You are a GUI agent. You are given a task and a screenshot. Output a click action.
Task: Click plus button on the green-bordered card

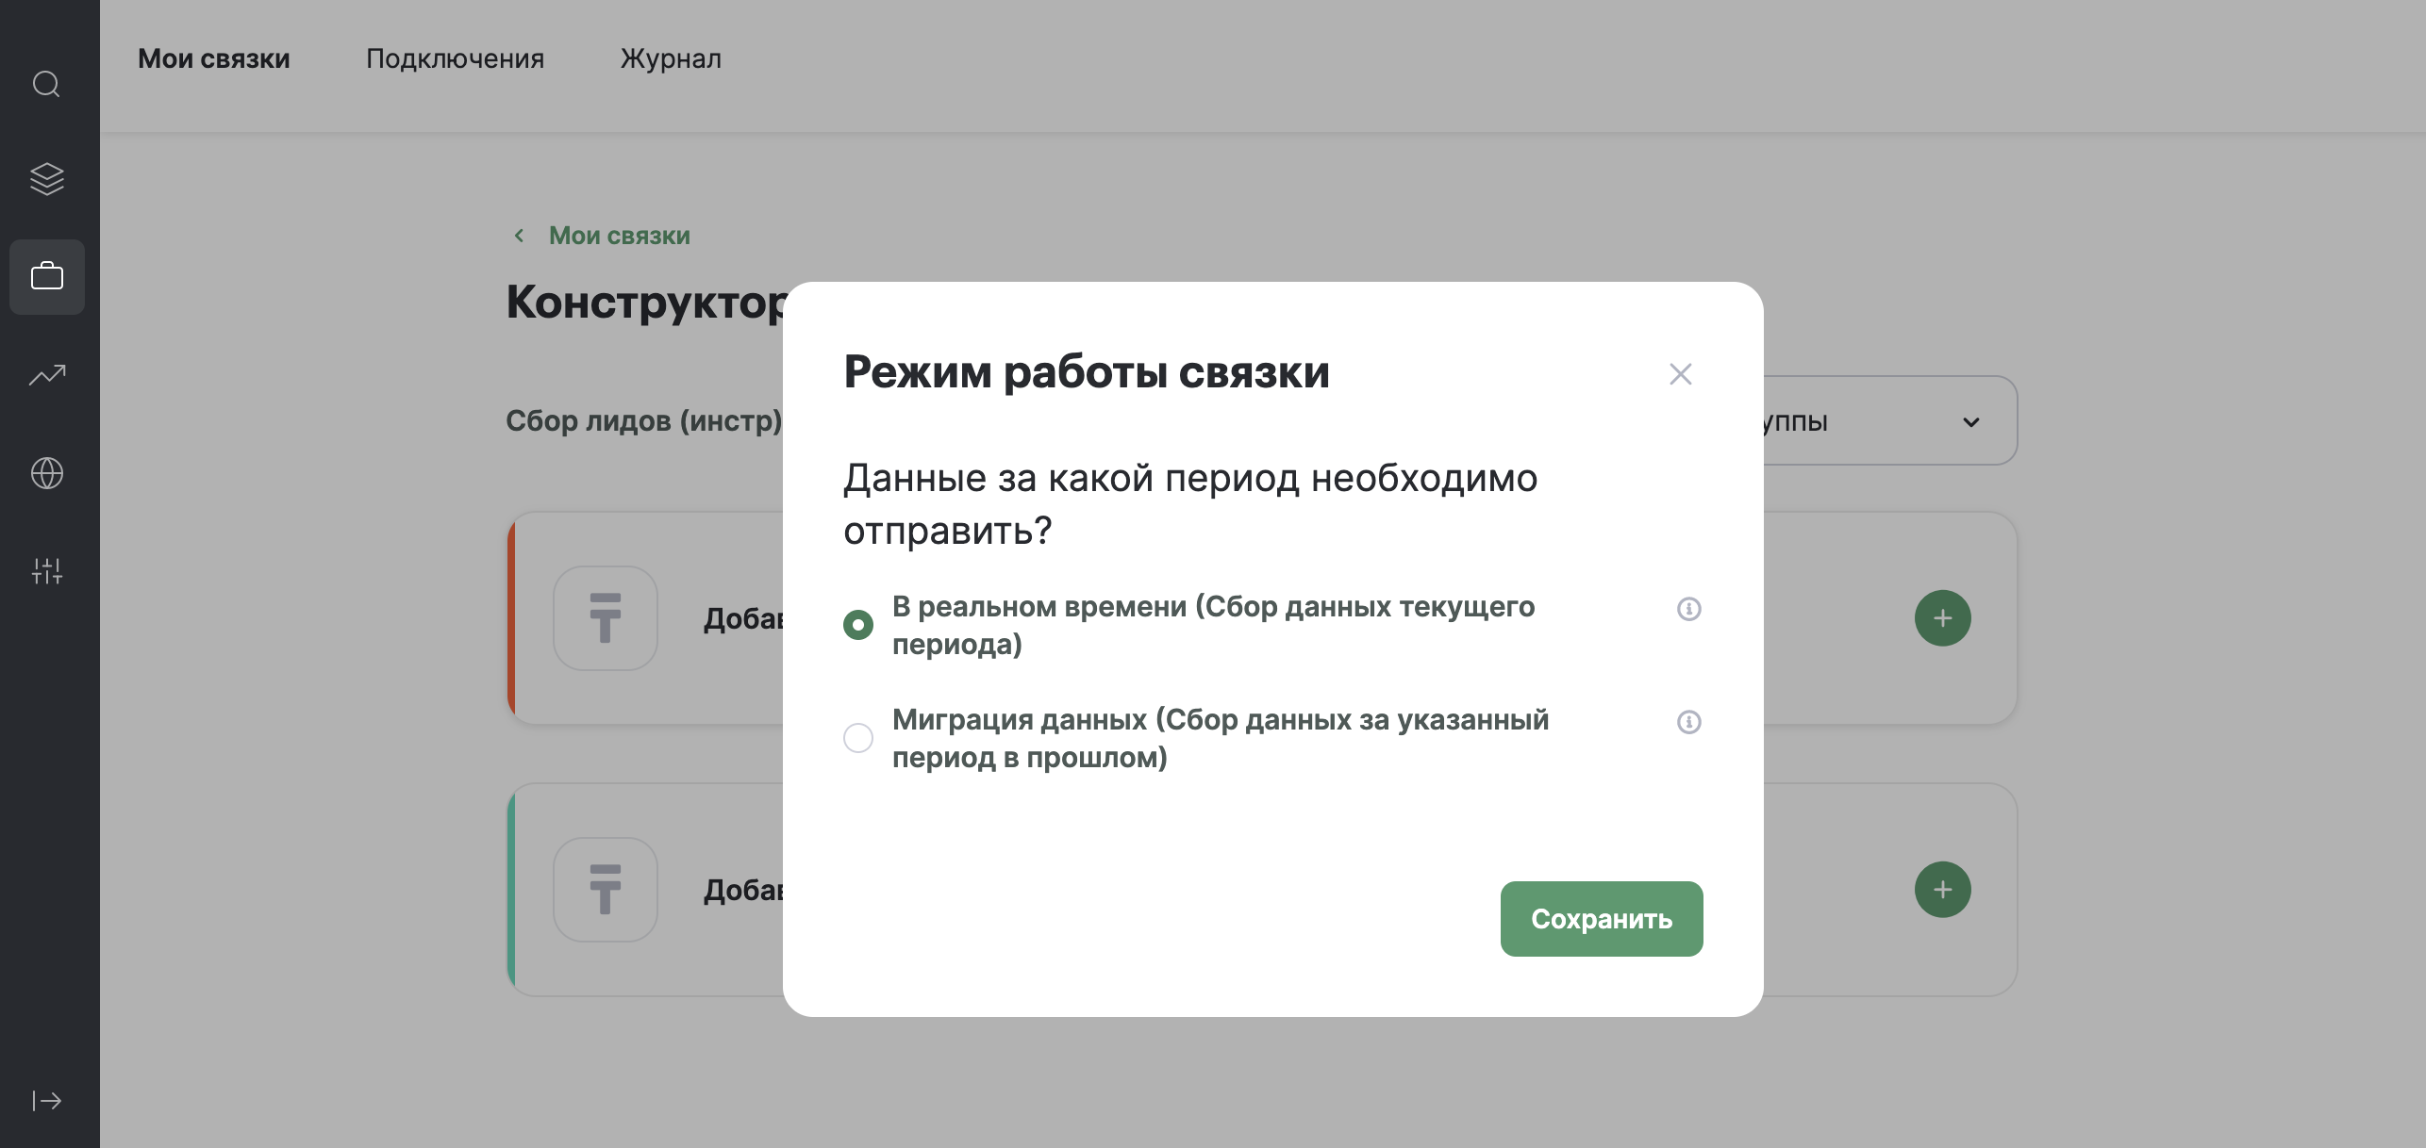pyautogui.click(x=1943, y=890)
